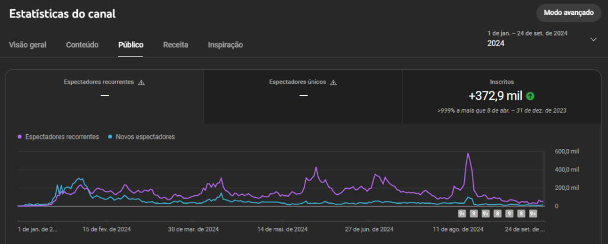Viewport: 608px width, 244px height.
Task: Go to the Receita tab
Action: pos(176,45)
